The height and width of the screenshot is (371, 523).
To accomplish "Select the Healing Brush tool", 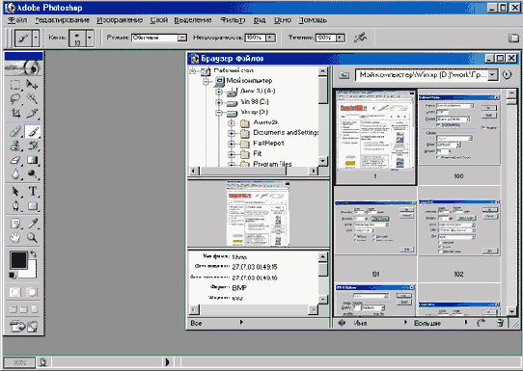I will click(15, 132).
